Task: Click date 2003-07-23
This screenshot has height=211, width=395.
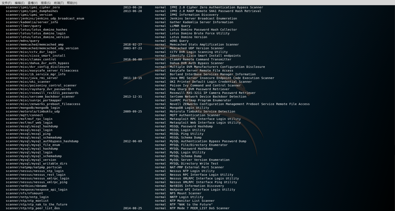Action: pos(132,48)
